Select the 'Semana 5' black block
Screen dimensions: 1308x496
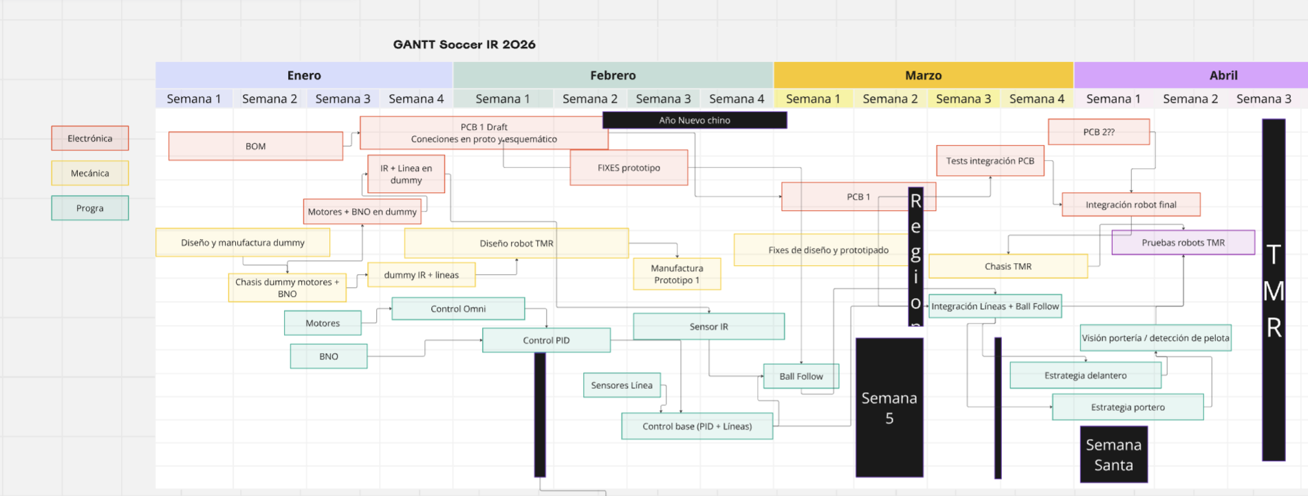tap(889, 407)
